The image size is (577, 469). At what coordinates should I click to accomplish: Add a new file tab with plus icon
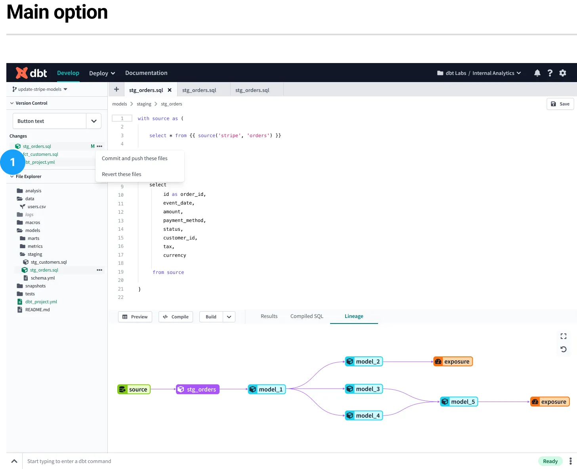(x=117, y=90)
